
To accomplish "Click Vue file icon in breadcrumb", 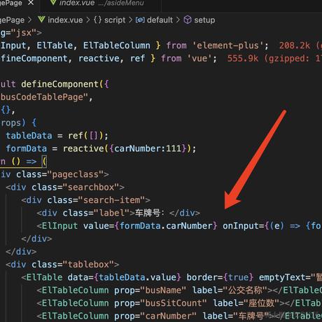I will [x=41, y=20].
